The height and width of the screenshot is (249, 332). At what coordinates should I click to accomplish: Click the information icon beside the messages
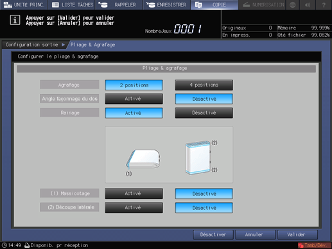click(x=15, y=21)
